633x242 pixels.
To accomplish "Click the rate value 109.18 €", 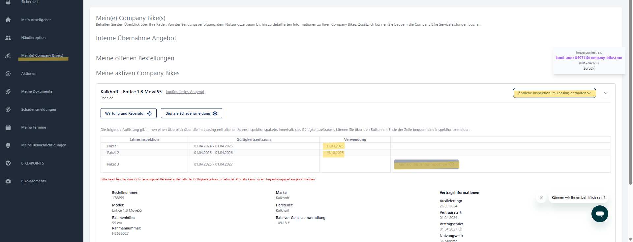I will pos(283,223).
